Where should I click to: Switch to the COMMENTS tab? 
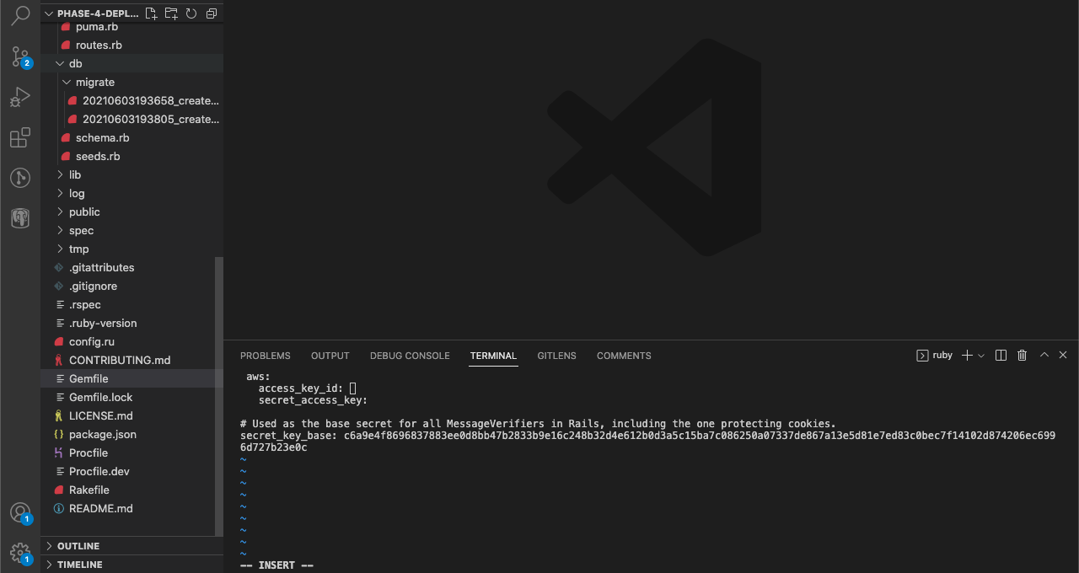coord(624,356)
